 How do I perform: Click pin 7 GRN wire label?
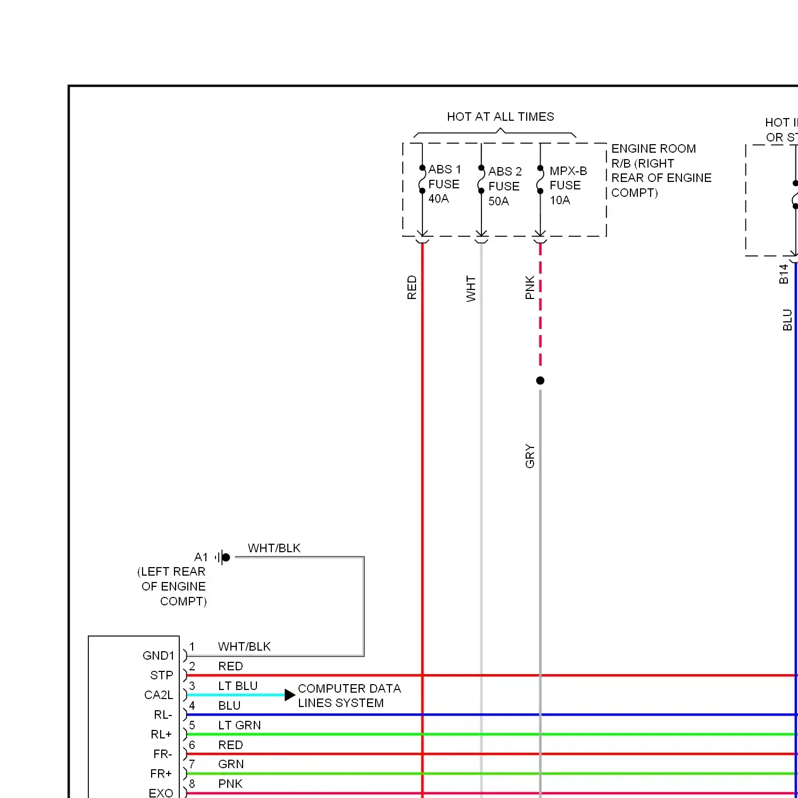click(231, 764)
